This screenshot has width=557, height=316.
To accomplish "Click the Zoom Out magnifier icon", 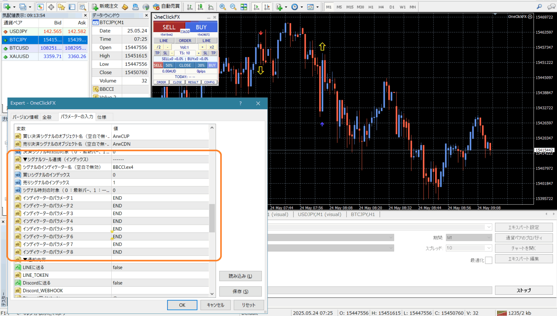I will coord(233,7).
